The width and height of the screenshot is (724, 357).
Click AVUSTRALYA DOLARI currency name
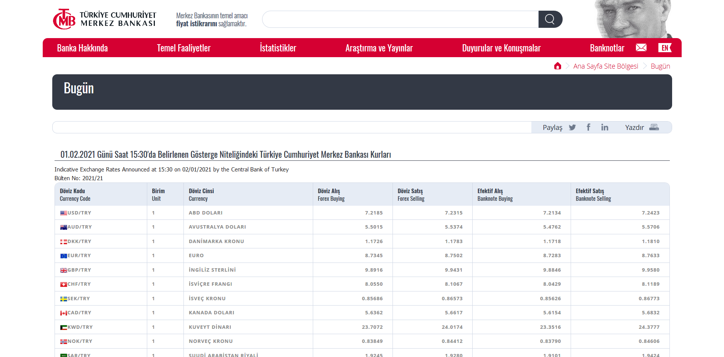click(217, 227)
